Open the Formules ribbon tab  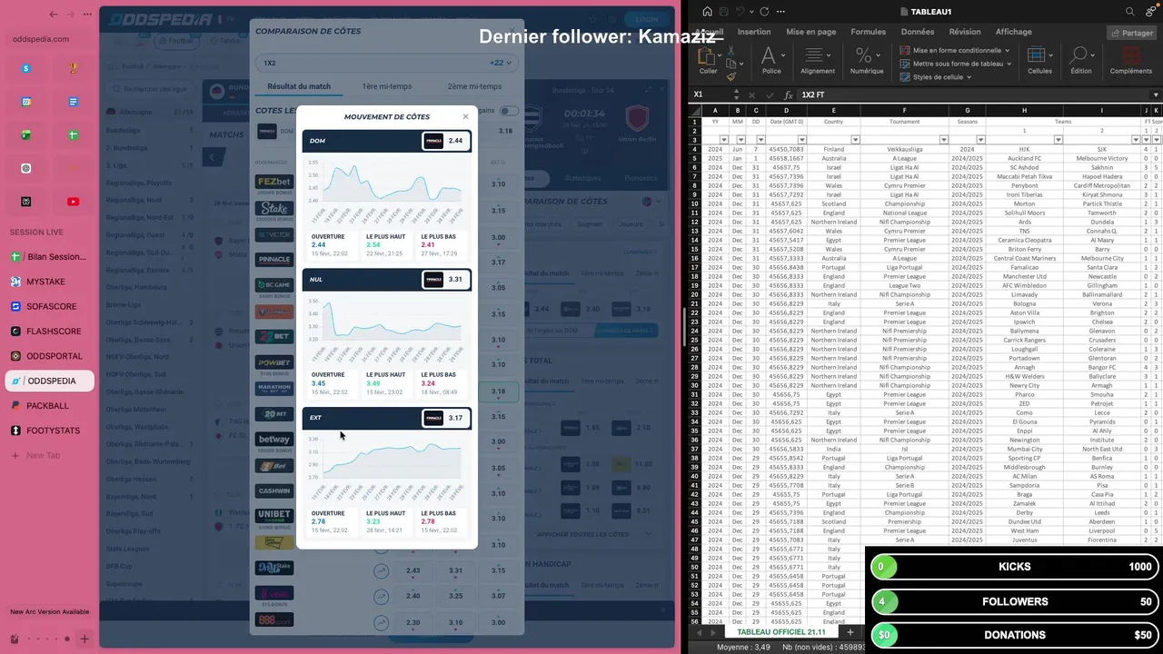tap(868, 32)
